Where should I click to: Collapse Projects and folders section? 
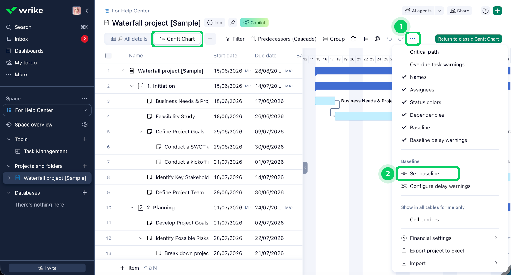tap(9, 166)
